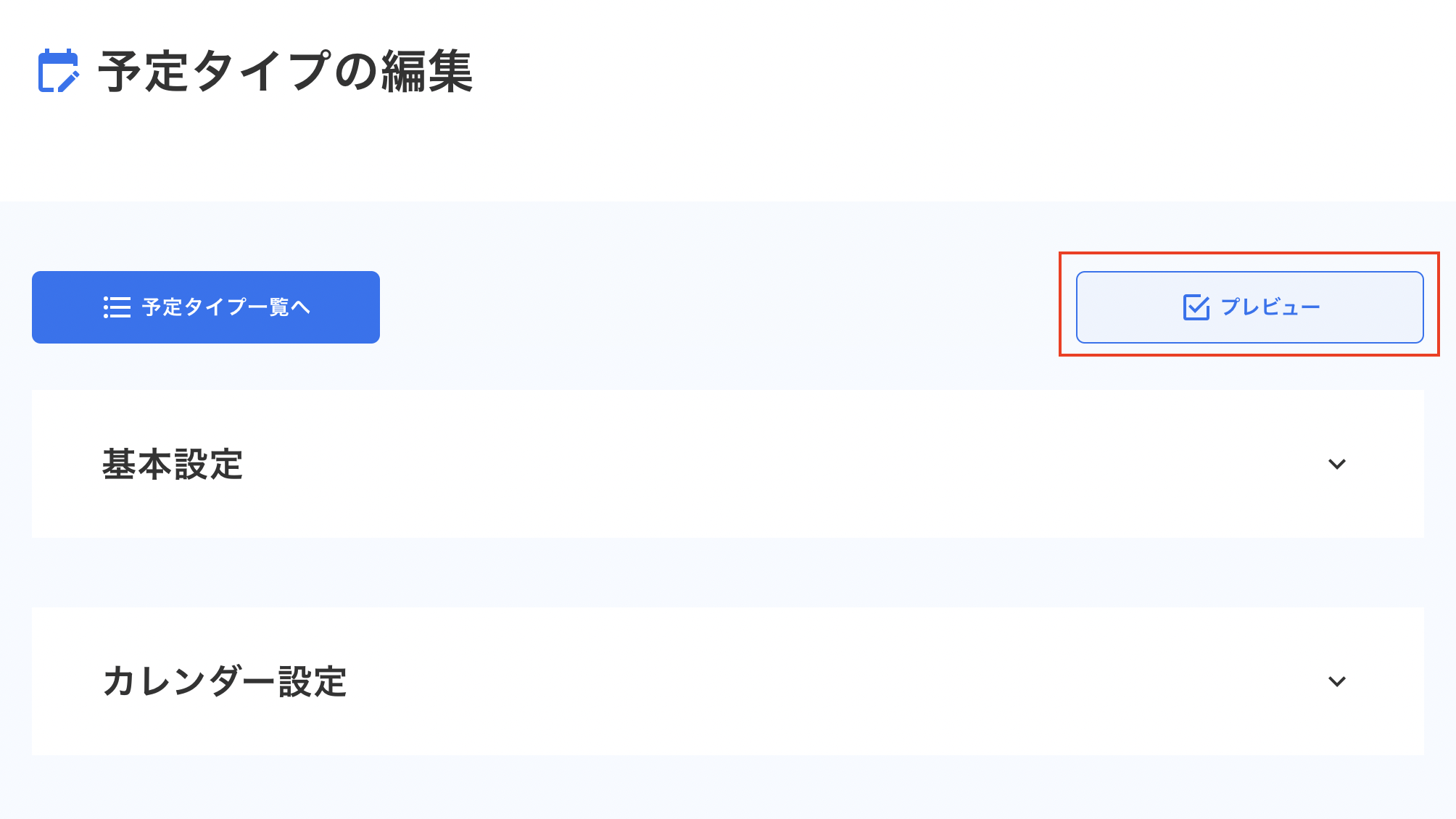1456x819 pixels.
Task: Click the カレンダー設定 heading text
Action: tap(225, 682)
